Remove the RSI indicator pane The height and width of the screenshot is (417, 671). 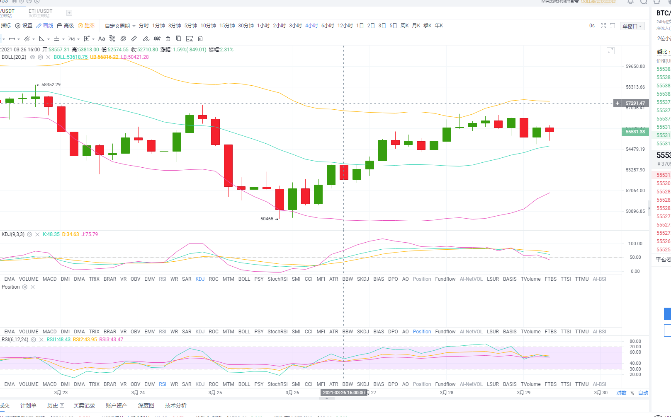tap(41, 340)
